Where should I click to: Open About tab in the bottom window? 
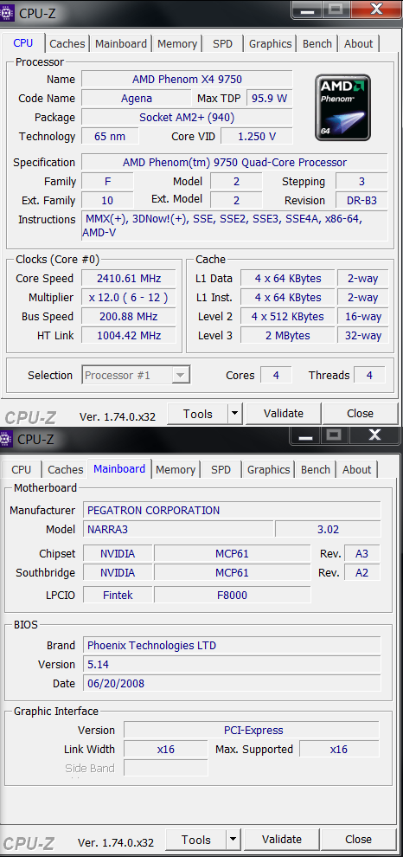point(356,469)
